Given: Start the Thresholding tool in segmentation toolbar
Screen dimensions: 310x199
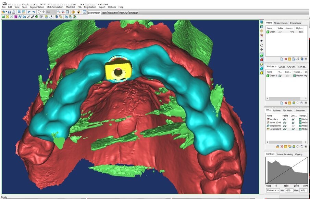Looking at the screenshot, I should tap(3, 17).
